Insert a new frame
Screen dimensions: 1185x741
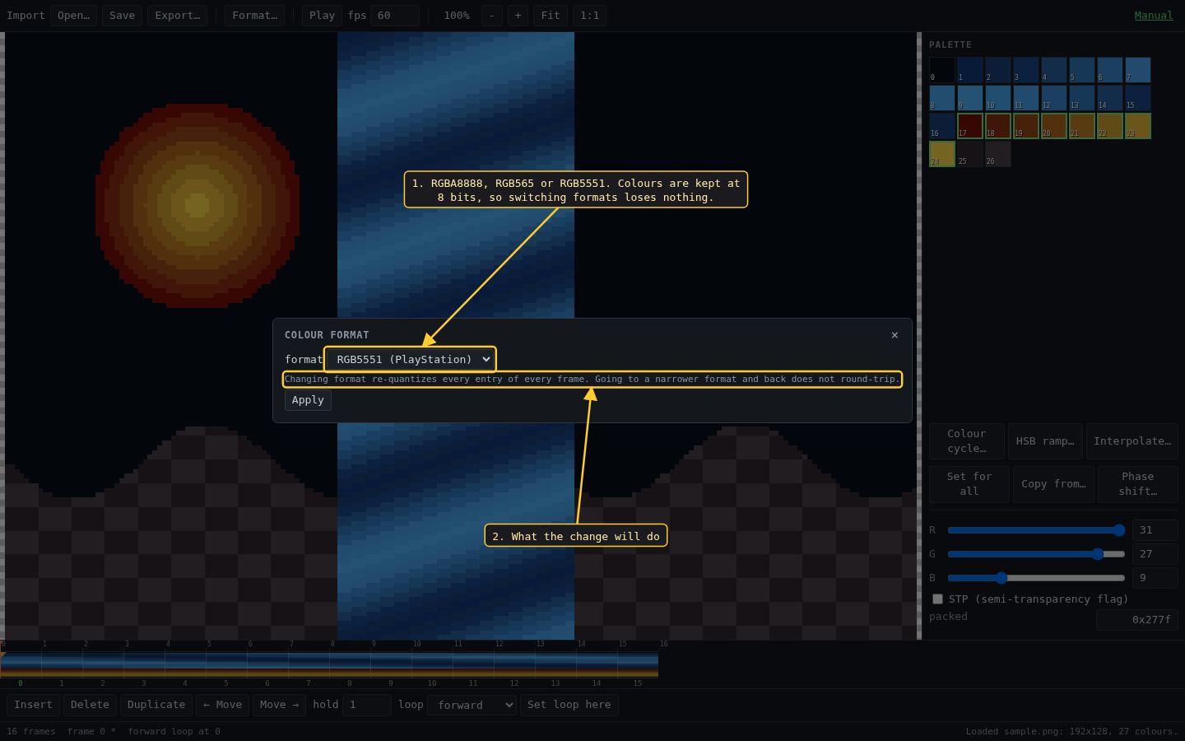(x=33, y=705)
